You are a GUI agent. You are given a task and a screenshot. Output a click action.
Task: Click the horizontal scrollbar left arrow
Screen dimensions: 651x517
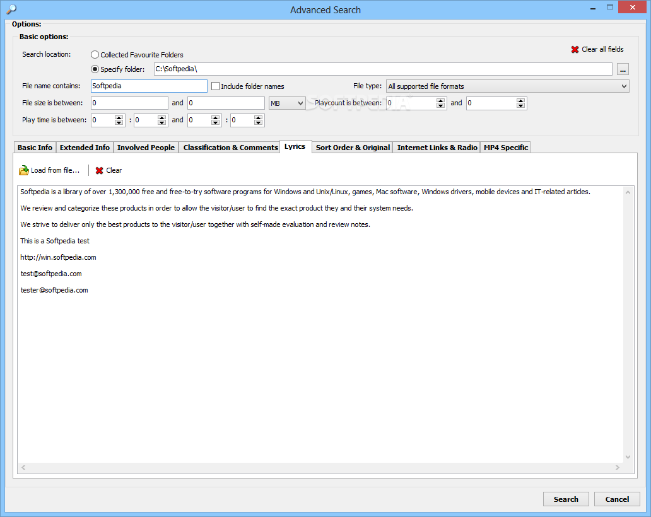coord(23,468)
